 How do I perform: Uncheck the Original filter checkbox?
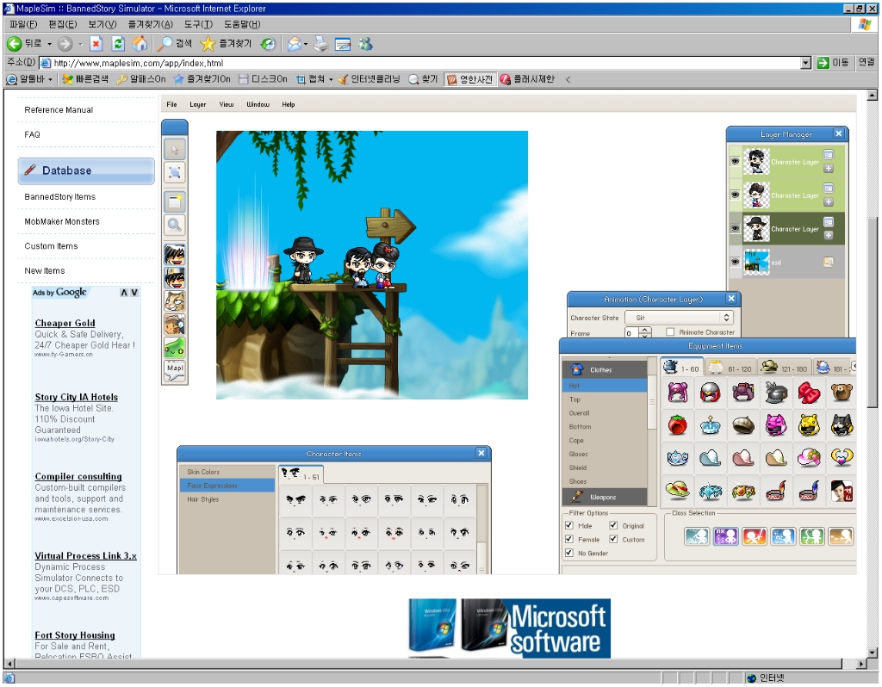(613, 525)
